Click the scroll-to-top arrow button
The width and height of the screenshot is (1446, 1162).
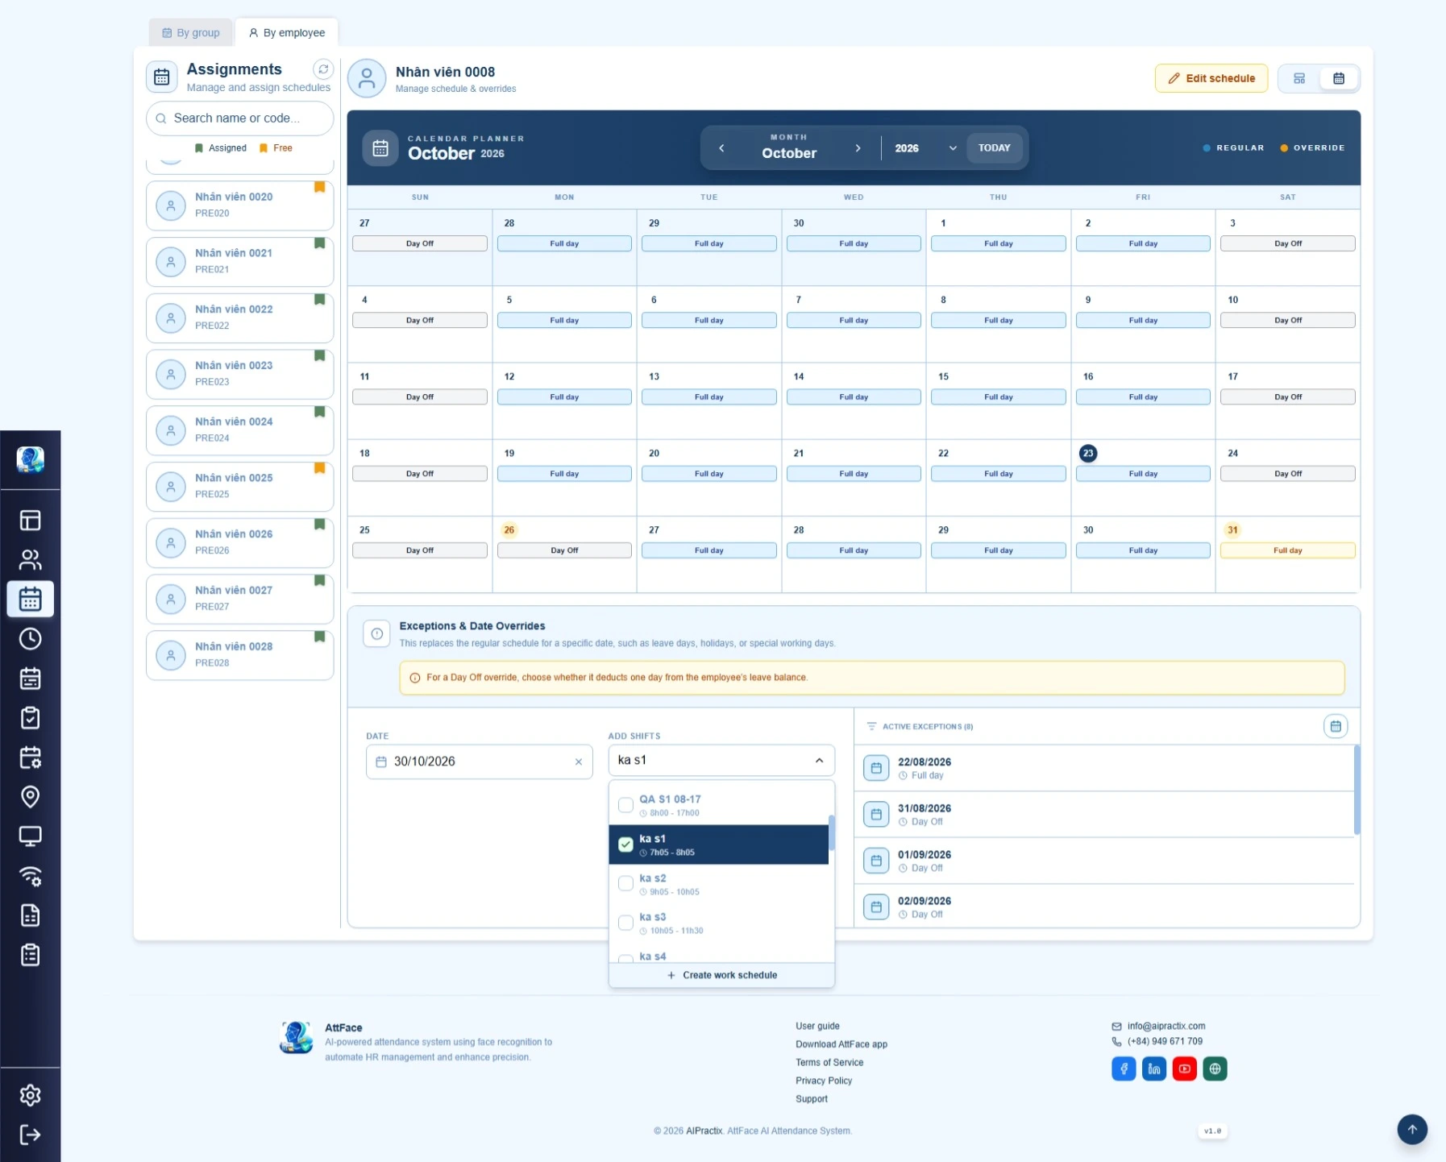pyautogui.click(x=1412, y=1129)
